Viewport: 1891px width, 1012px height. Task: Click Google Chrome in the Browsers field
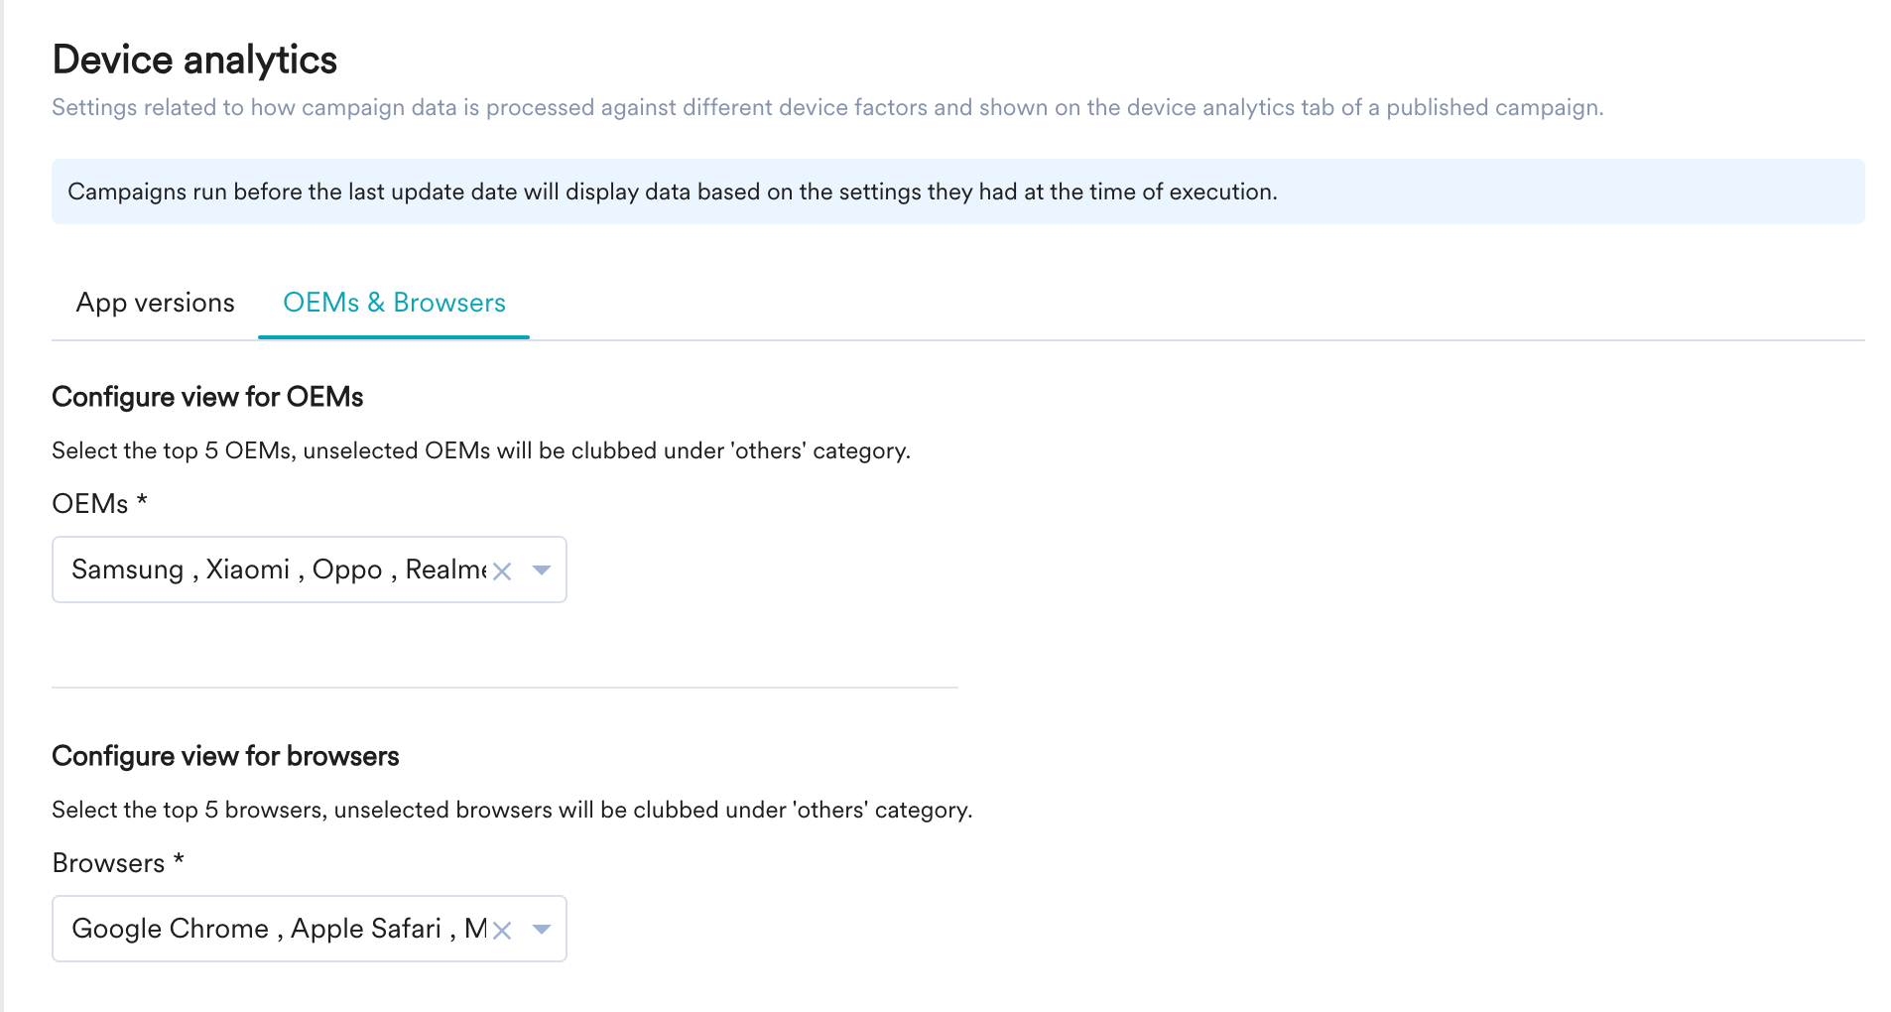click(171, 929)
